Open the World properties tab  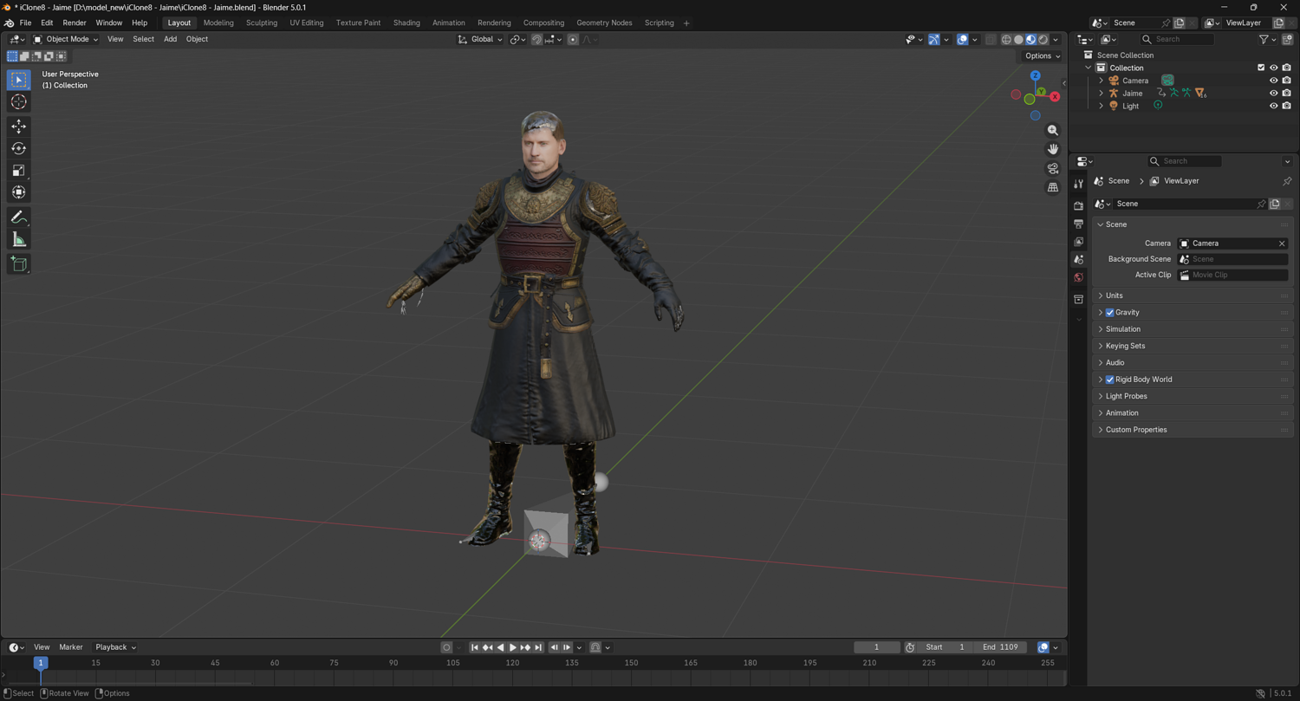[1079, 278]
